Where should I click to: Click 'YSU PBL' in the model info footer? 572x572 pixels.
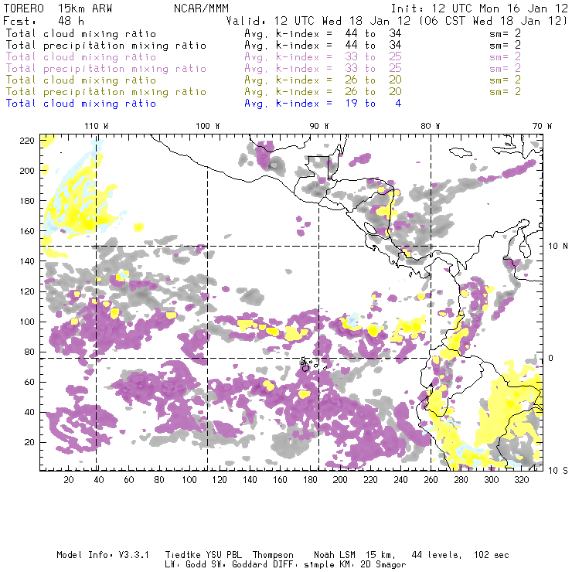tap(223, 555)
